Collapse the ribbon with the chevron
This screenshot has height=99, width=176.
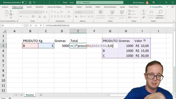click(x=174, y=21)
